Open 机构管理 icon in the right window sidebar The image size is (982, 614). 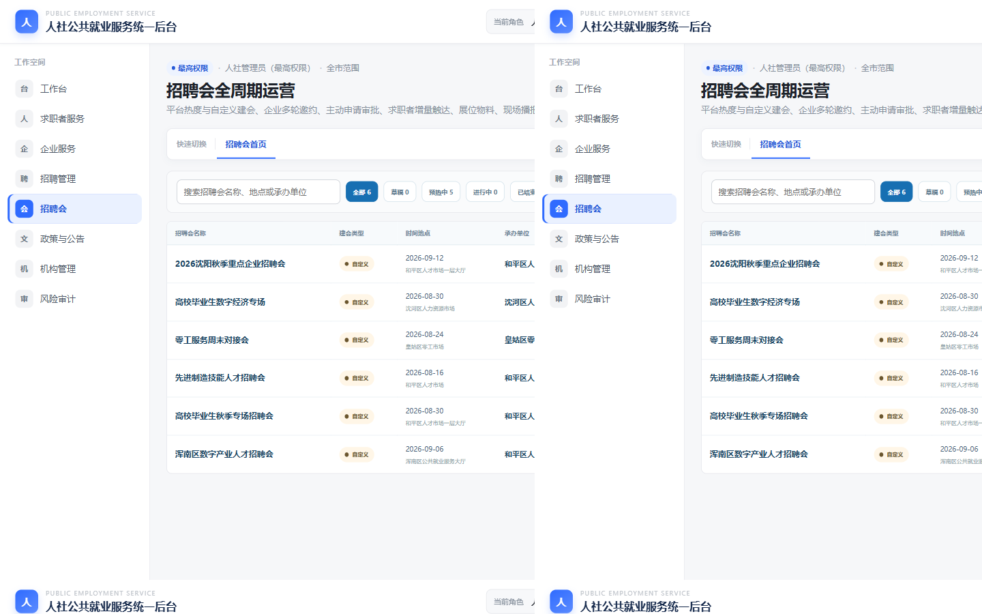click(559, 269)
